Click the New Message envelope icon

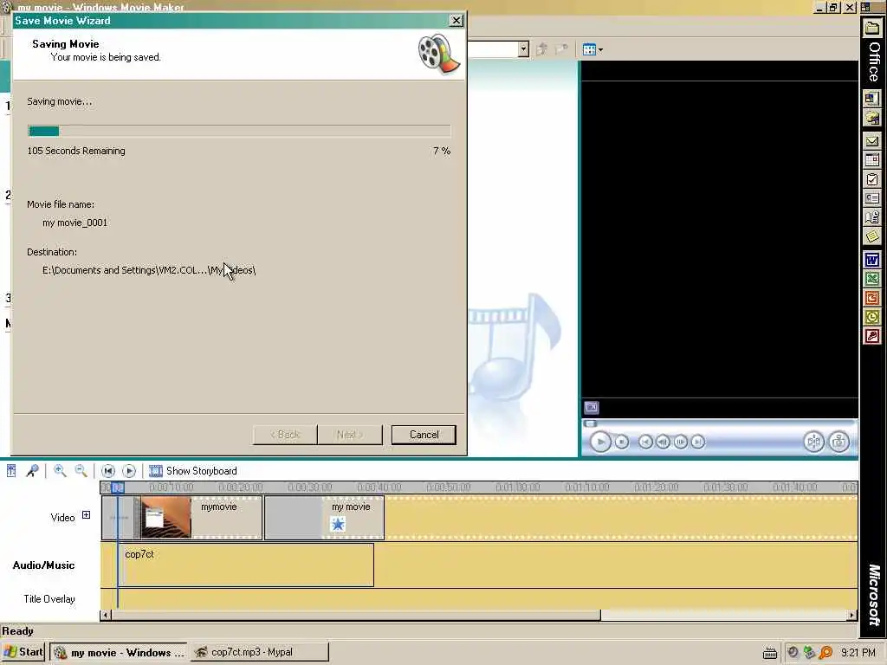[872, 141]
